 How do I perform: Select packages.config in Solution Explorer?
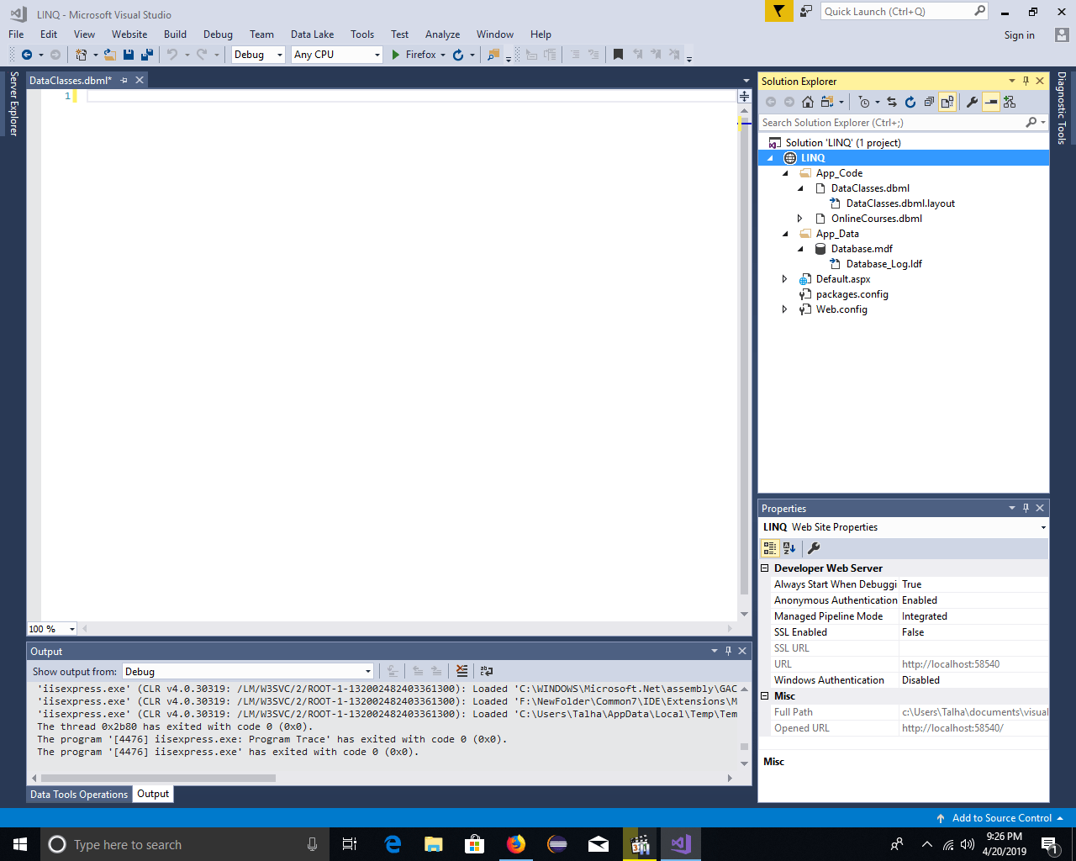852,294
